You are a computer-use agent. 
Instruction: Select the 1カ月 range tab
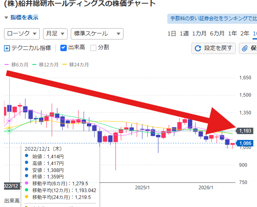(199, 33)
